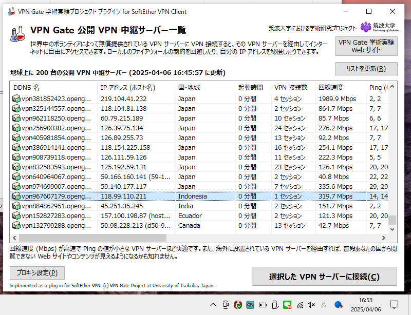Check battery status tray icon
Viewport: 411px width, 315px height.
[x=263, y=305]
